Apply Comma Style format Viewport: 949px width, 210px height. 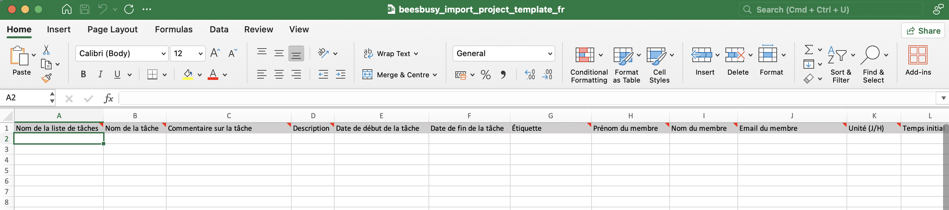(503, 75)
